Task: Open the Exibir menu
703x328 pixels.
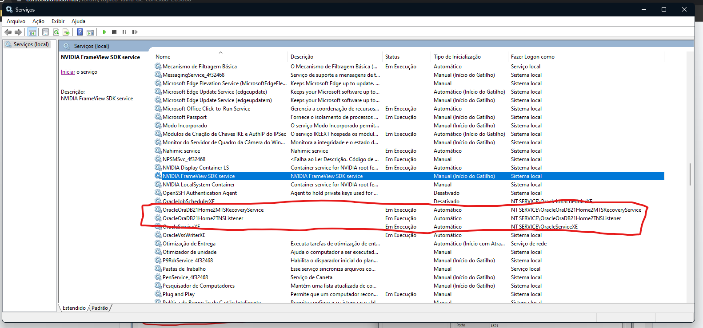Action: [58, 21]
